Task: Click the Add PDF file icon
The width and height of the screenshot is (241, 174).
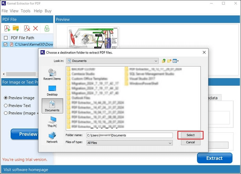Action: (x=7, y=28)
